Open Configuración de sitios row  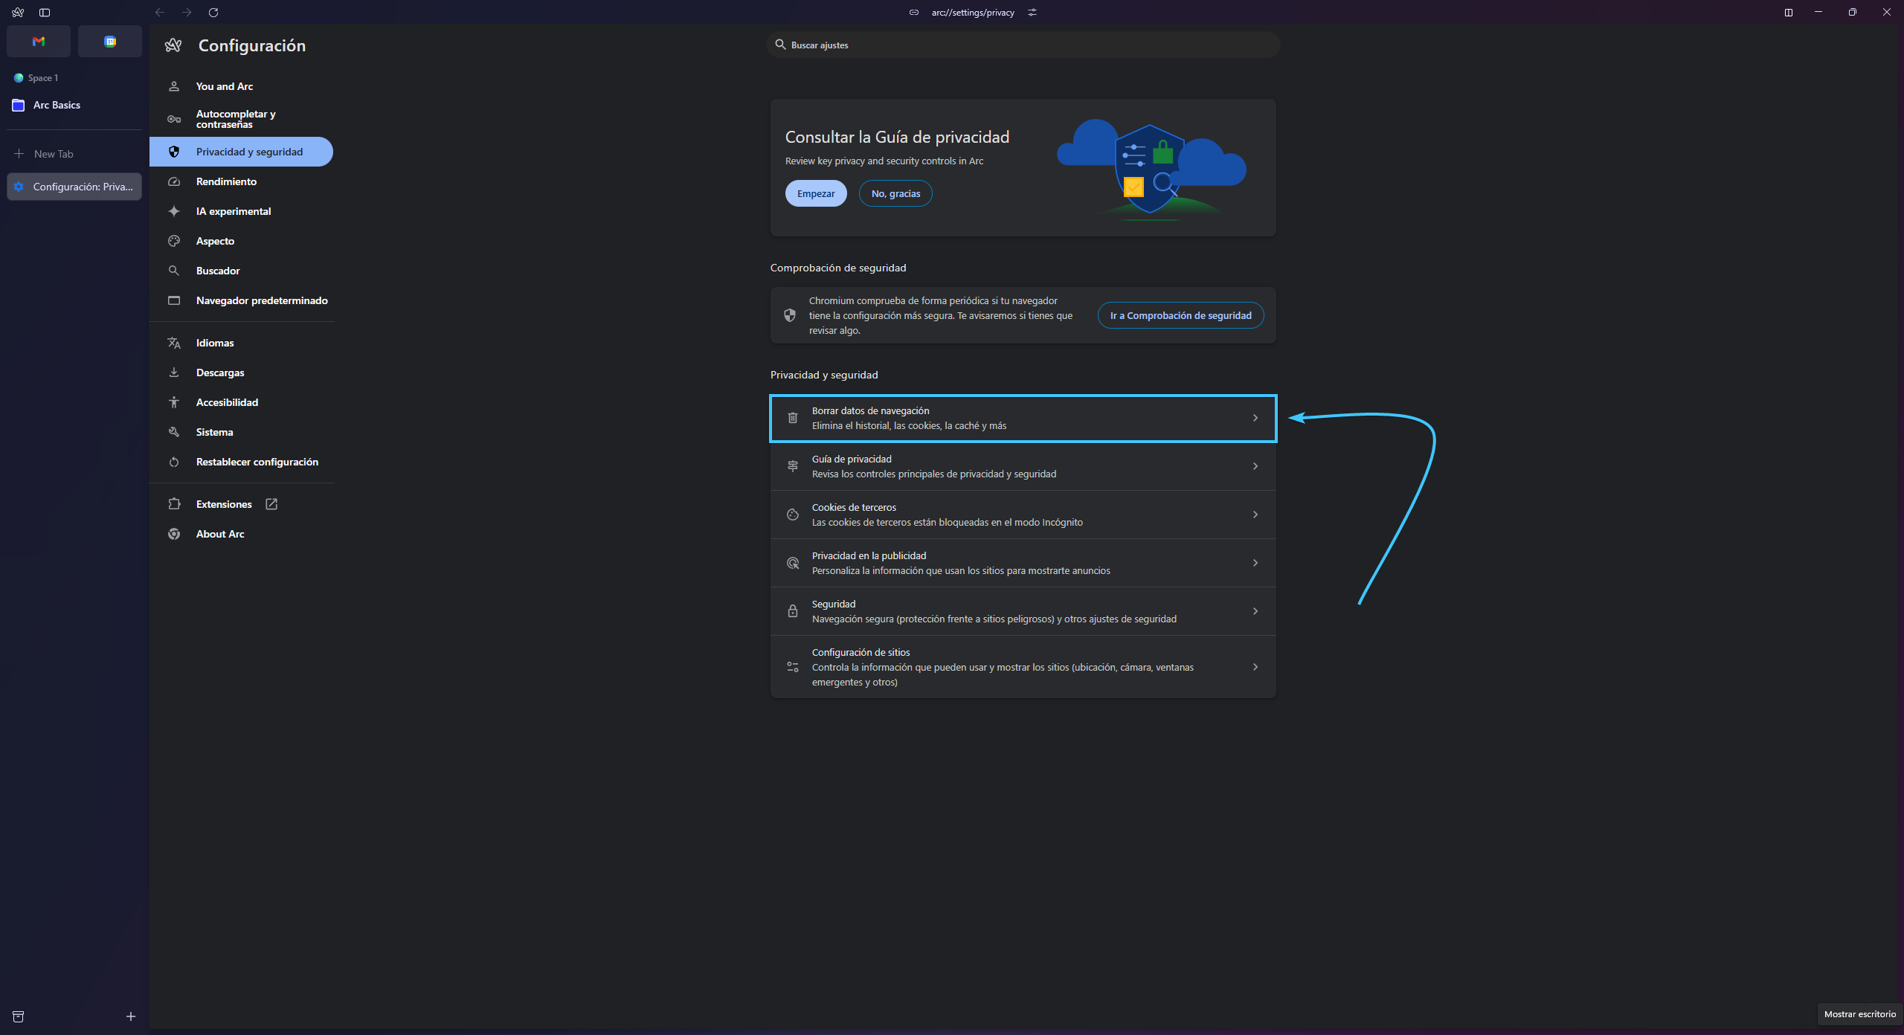[x=1023, y=667]
